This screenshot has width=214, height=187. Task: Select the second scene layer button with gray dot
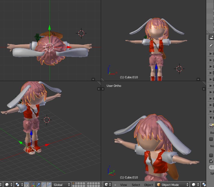coord(76,183)
